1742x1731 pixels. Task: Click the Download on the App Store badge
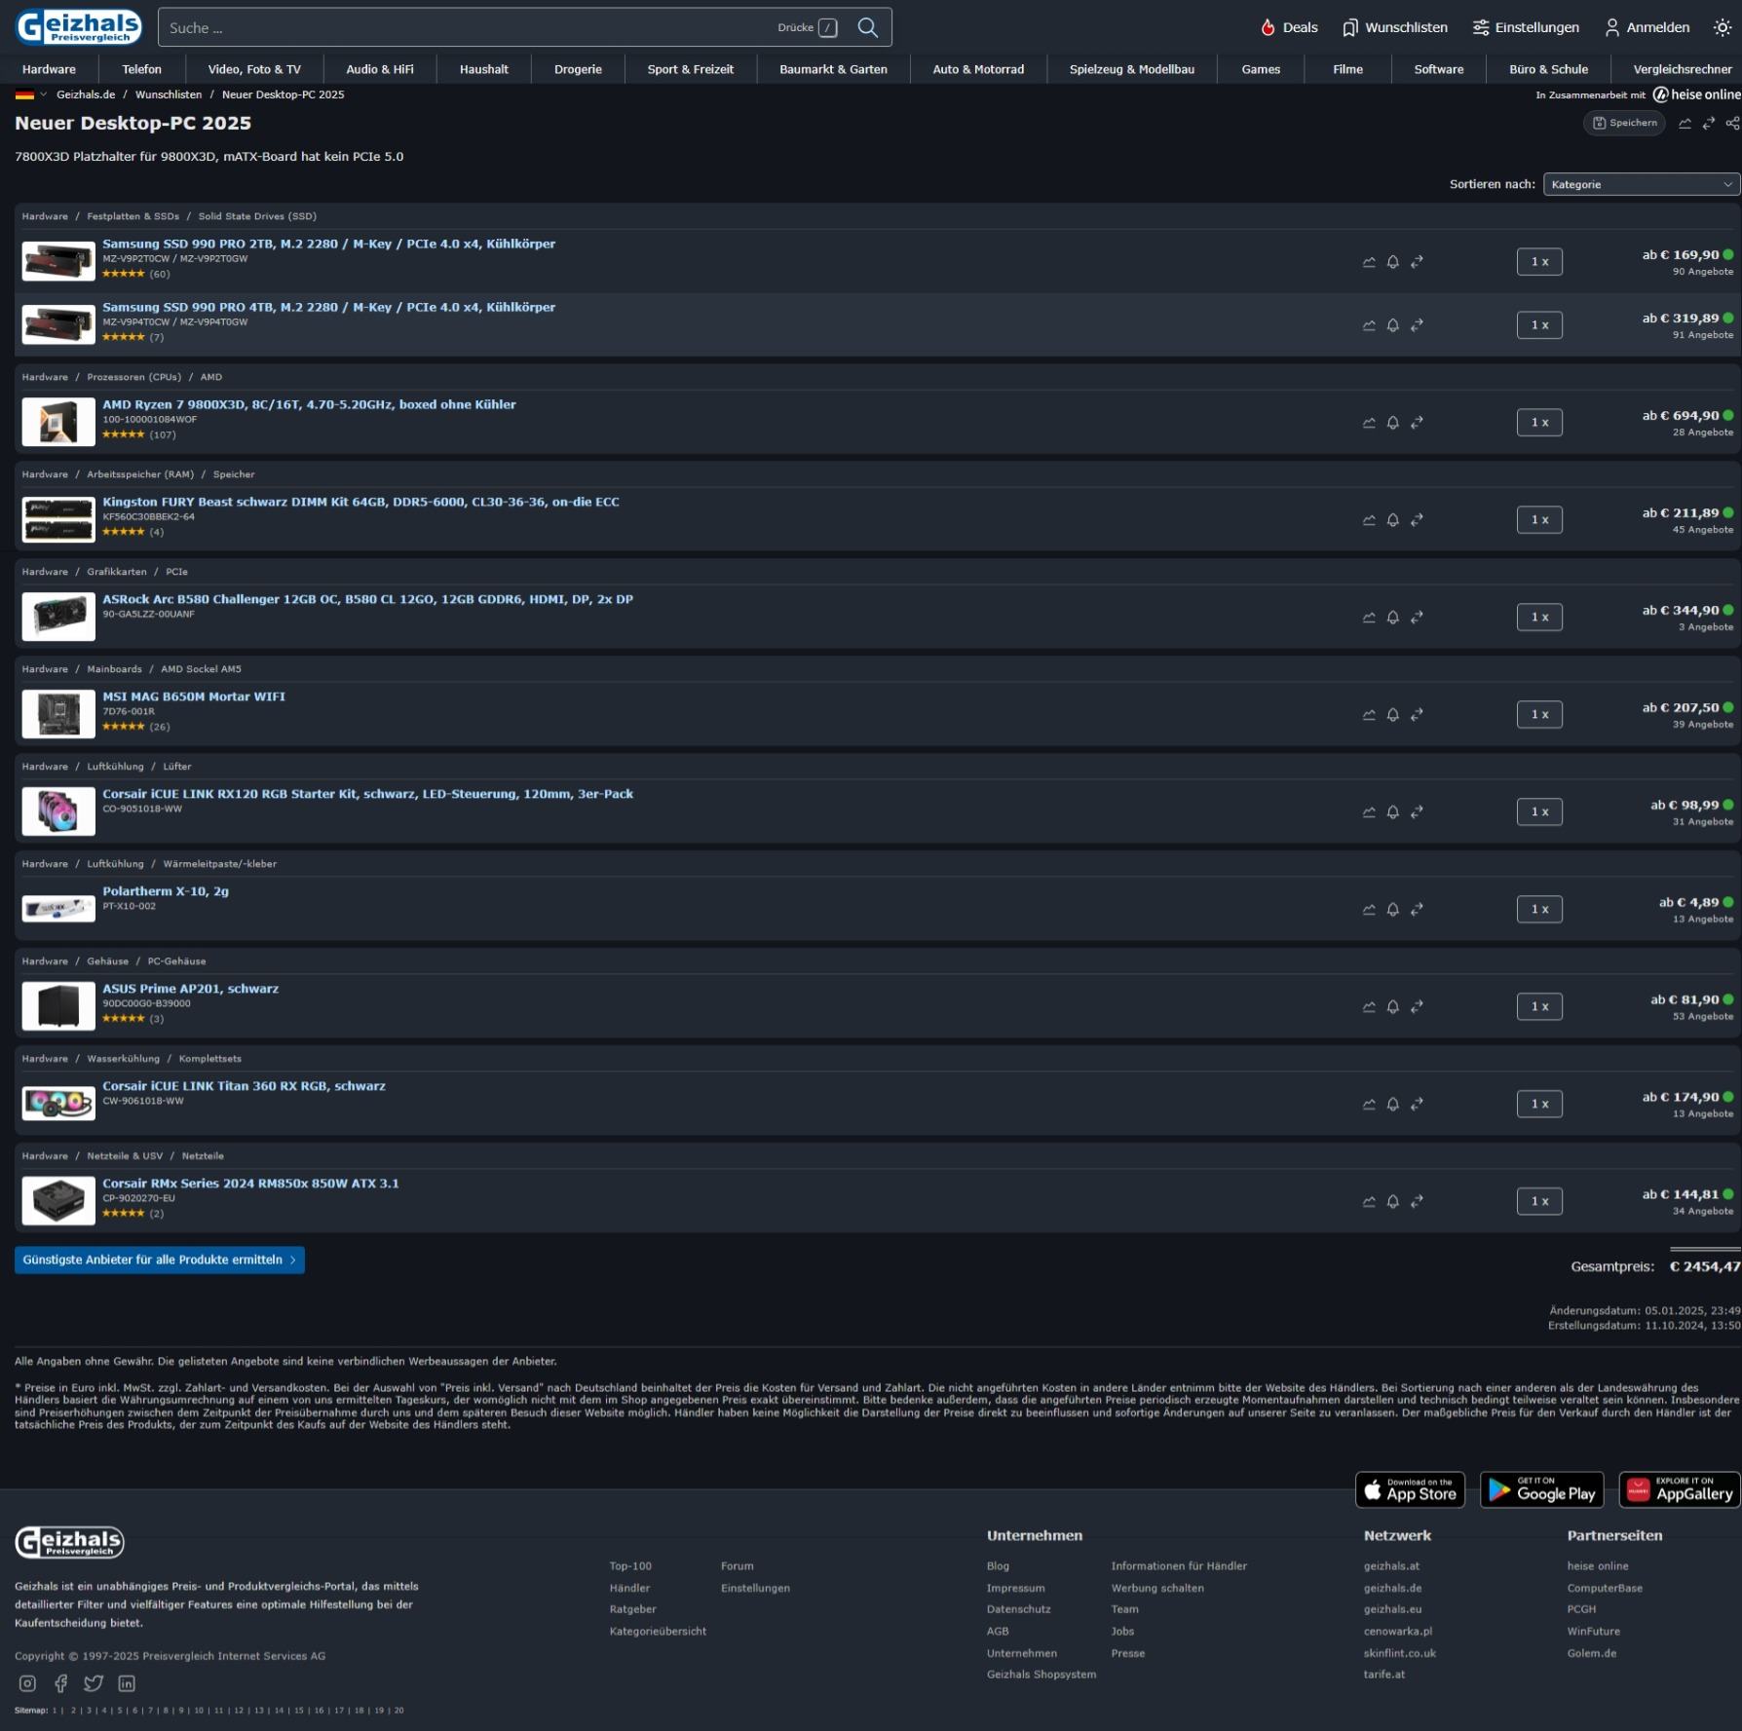[x=1410, y=1489]
